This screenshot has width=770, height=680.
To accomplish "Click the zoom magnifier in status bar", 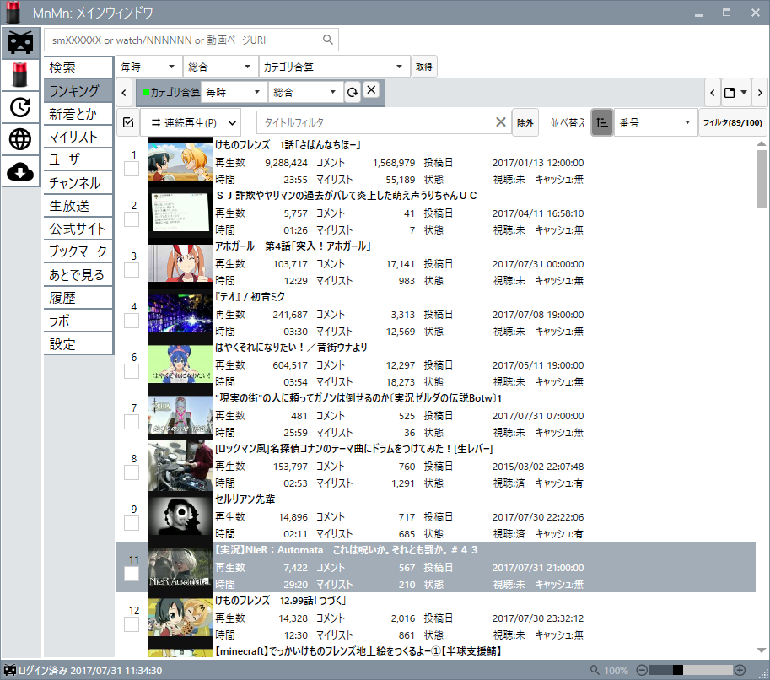I will 595,670.
